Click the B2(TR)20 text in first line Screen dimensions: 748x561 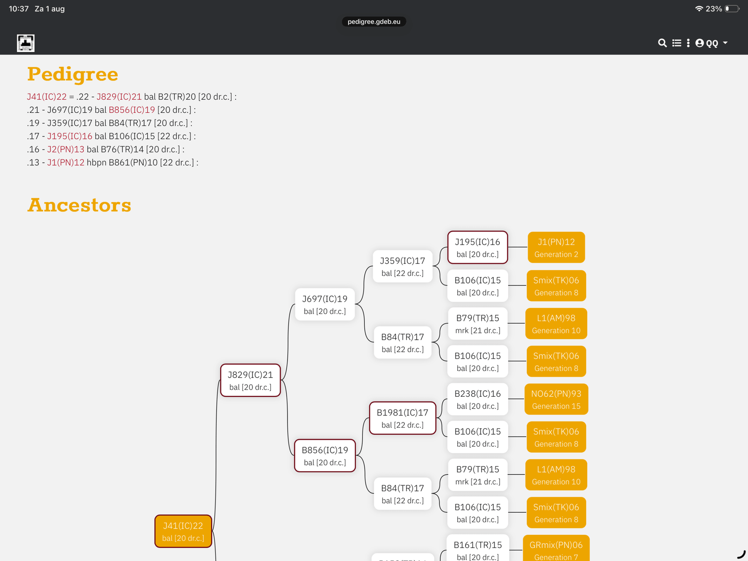tap(177, 97)
